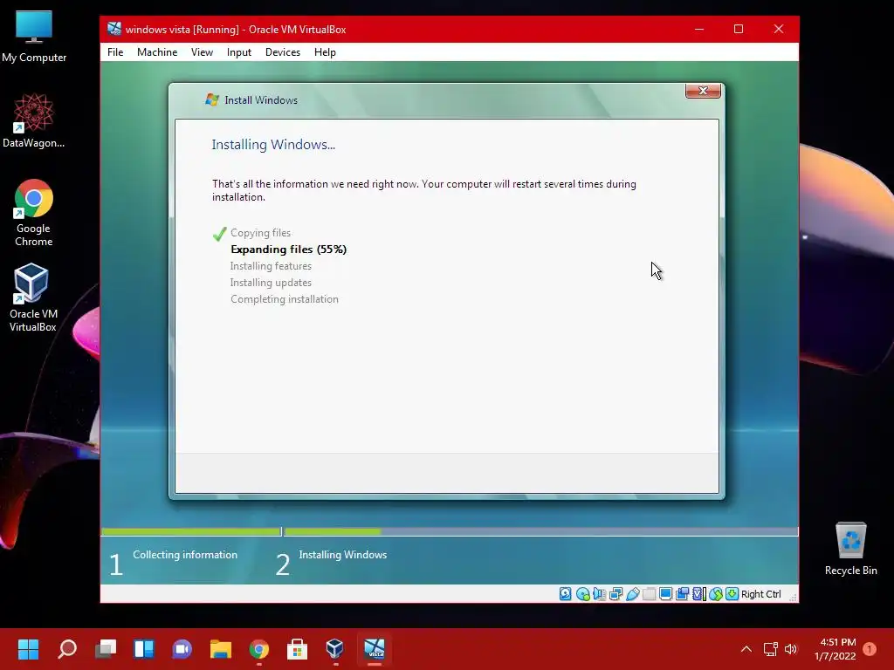The height and width of the screenshot is (670, 894).
Task: Click the network tray icon
Action: pyautogui.click(x=770, y=649)
